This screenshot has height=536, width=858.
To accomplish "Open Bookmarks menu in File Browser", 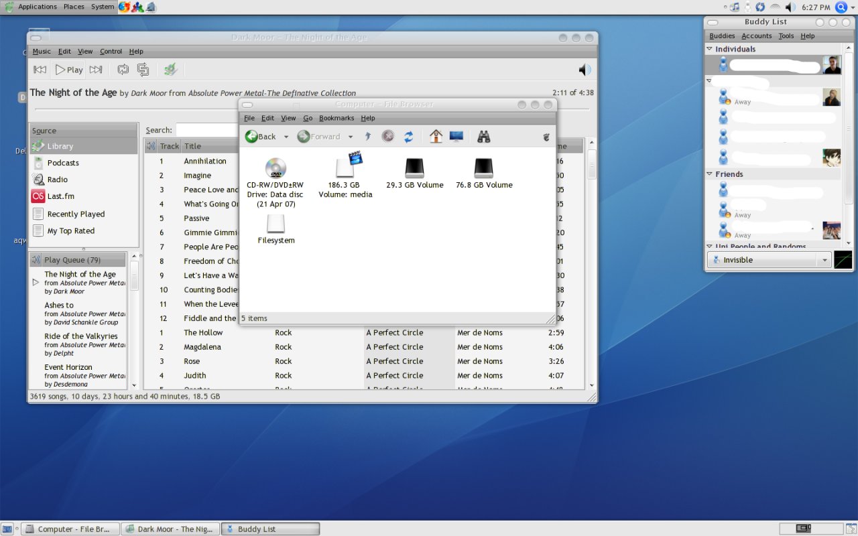I will 336,118.
